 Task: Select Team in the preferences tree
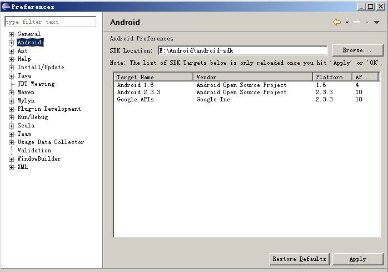pos(24,134)
